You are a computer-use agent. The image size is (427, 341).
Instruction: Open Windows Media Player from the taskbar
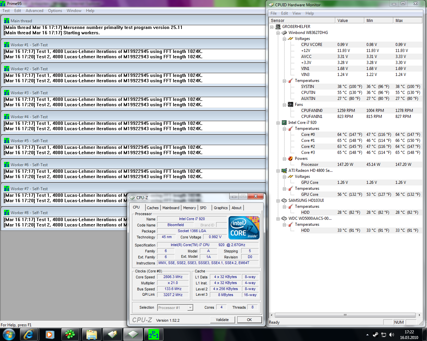(50, 334)
